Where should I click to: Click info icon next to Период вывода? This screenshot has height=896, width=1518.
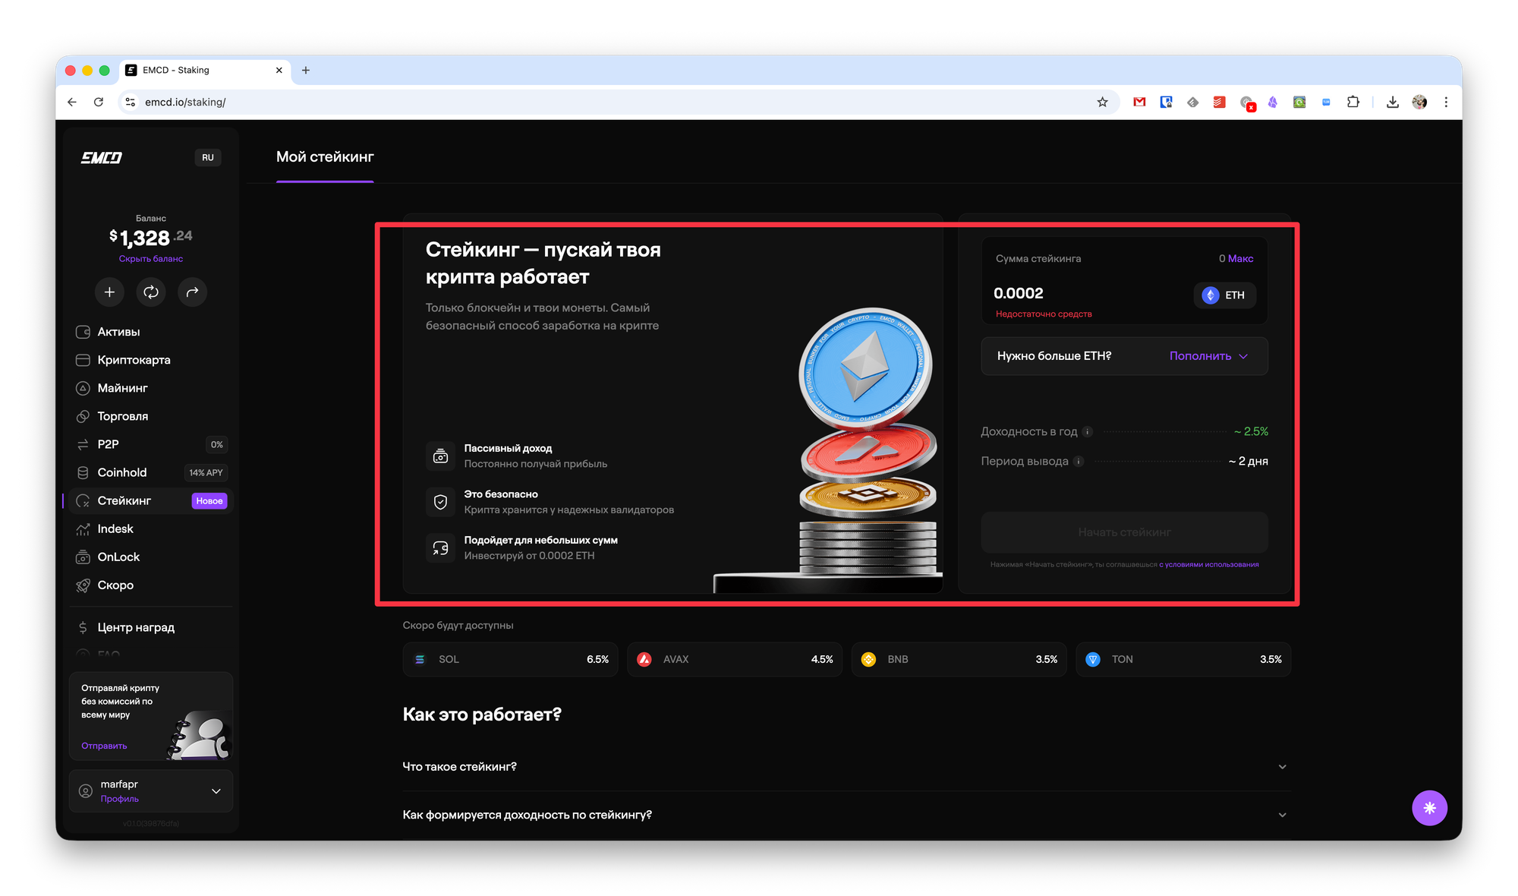click(x=1079, y=462)
